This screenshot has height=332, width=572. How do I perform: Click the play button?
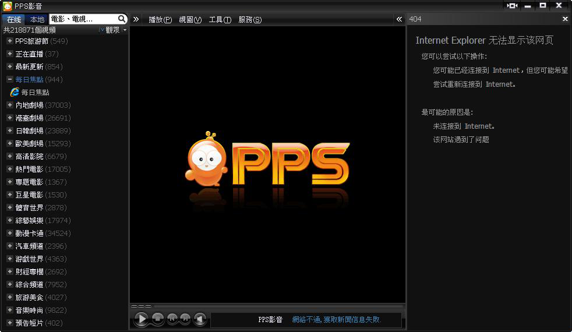click(141, 319)
